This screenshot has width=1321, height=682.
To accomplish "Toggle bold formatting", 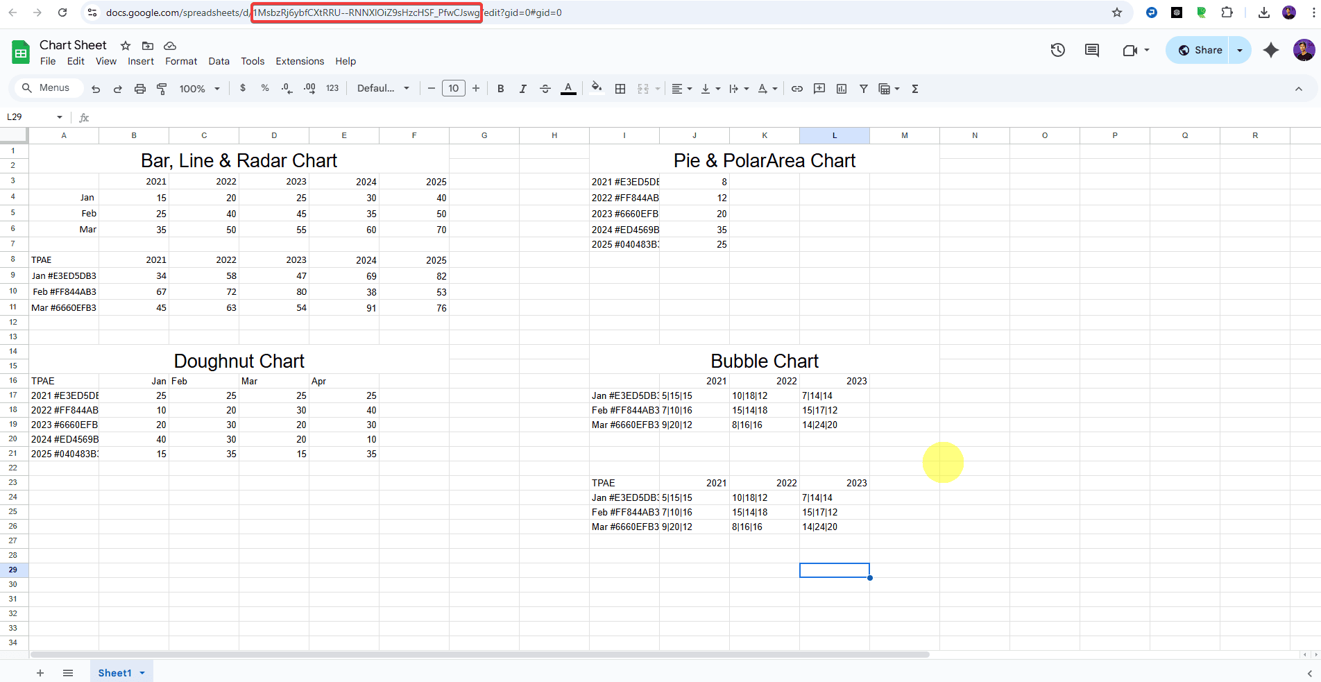I will click(x=500, y=89).
